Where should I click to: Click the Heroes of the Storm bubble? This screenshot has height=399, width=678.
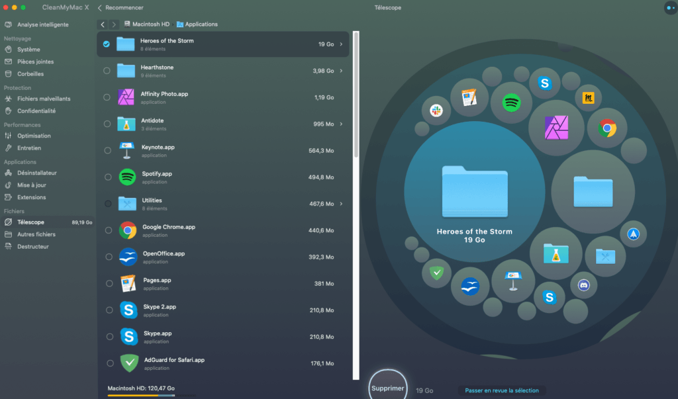click(474, 192)
